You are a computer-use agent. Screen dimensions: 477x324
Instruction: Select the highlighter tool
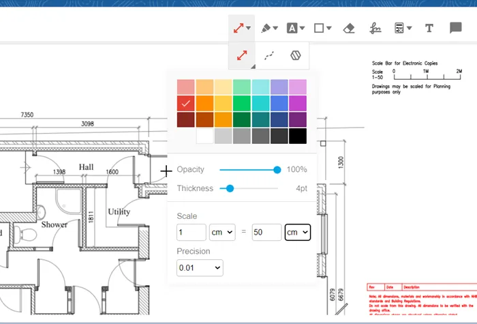tap(266, 29)
